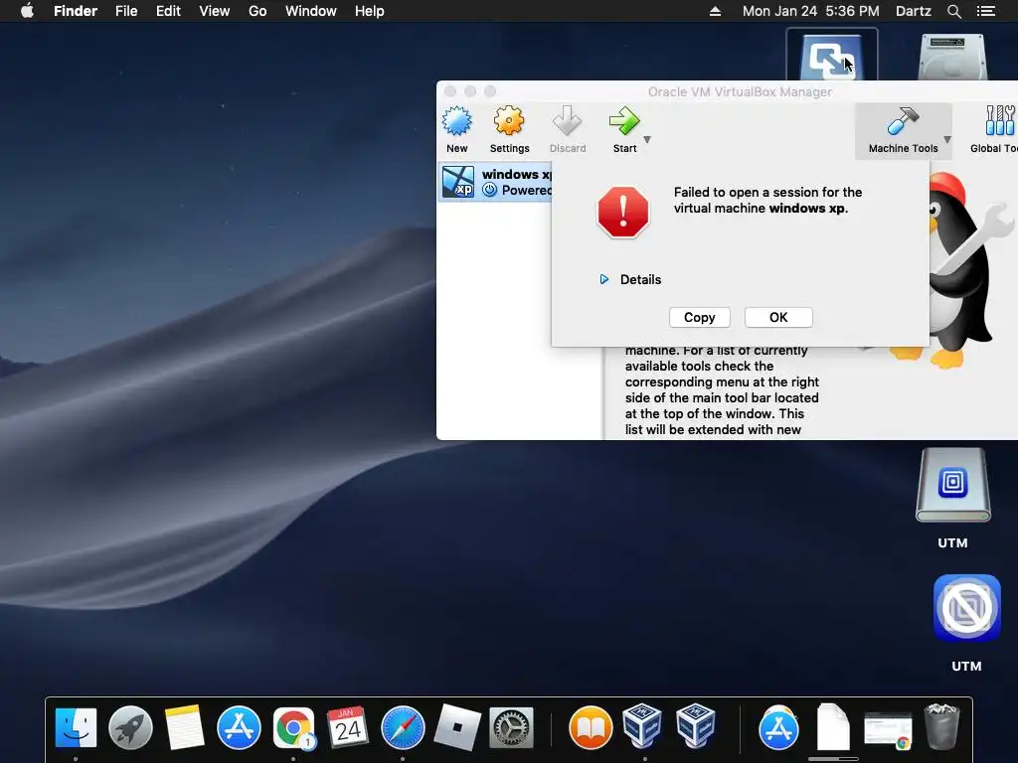Viewport: 1018px width, 763px height.
Task: Open Launchpad rocket icon in Dock
Action: [130, 727]
